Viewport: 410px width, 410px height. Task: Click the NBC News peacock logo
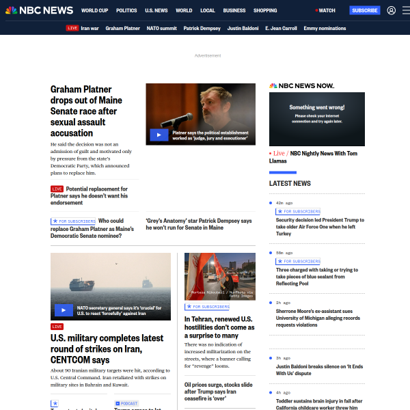tap(39, 10)
